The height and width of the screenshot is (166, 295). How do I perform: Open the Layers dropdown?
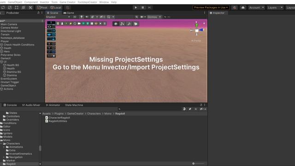tap(275, 7)
